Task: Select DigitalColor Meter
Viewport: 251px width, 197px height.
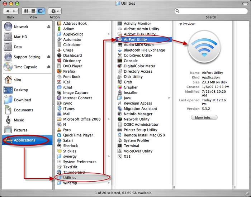Action: (x=143, y=66)
